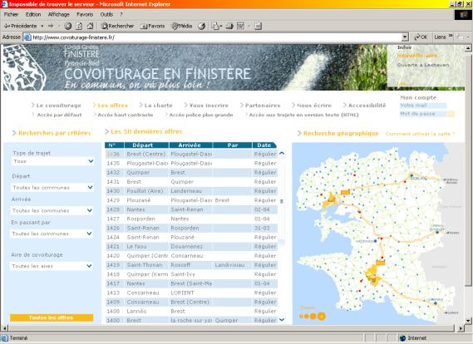This screenshot has width=473, height=344.
Task: Select the largest map zoom circle
Action: coord(322,316)
